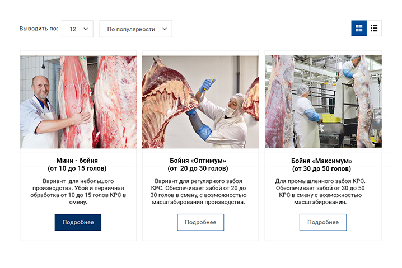Screen dimensions: 402x268
Task: Select the Бойня «Максимум» description paragraph
Action: (x=320, y=192)
